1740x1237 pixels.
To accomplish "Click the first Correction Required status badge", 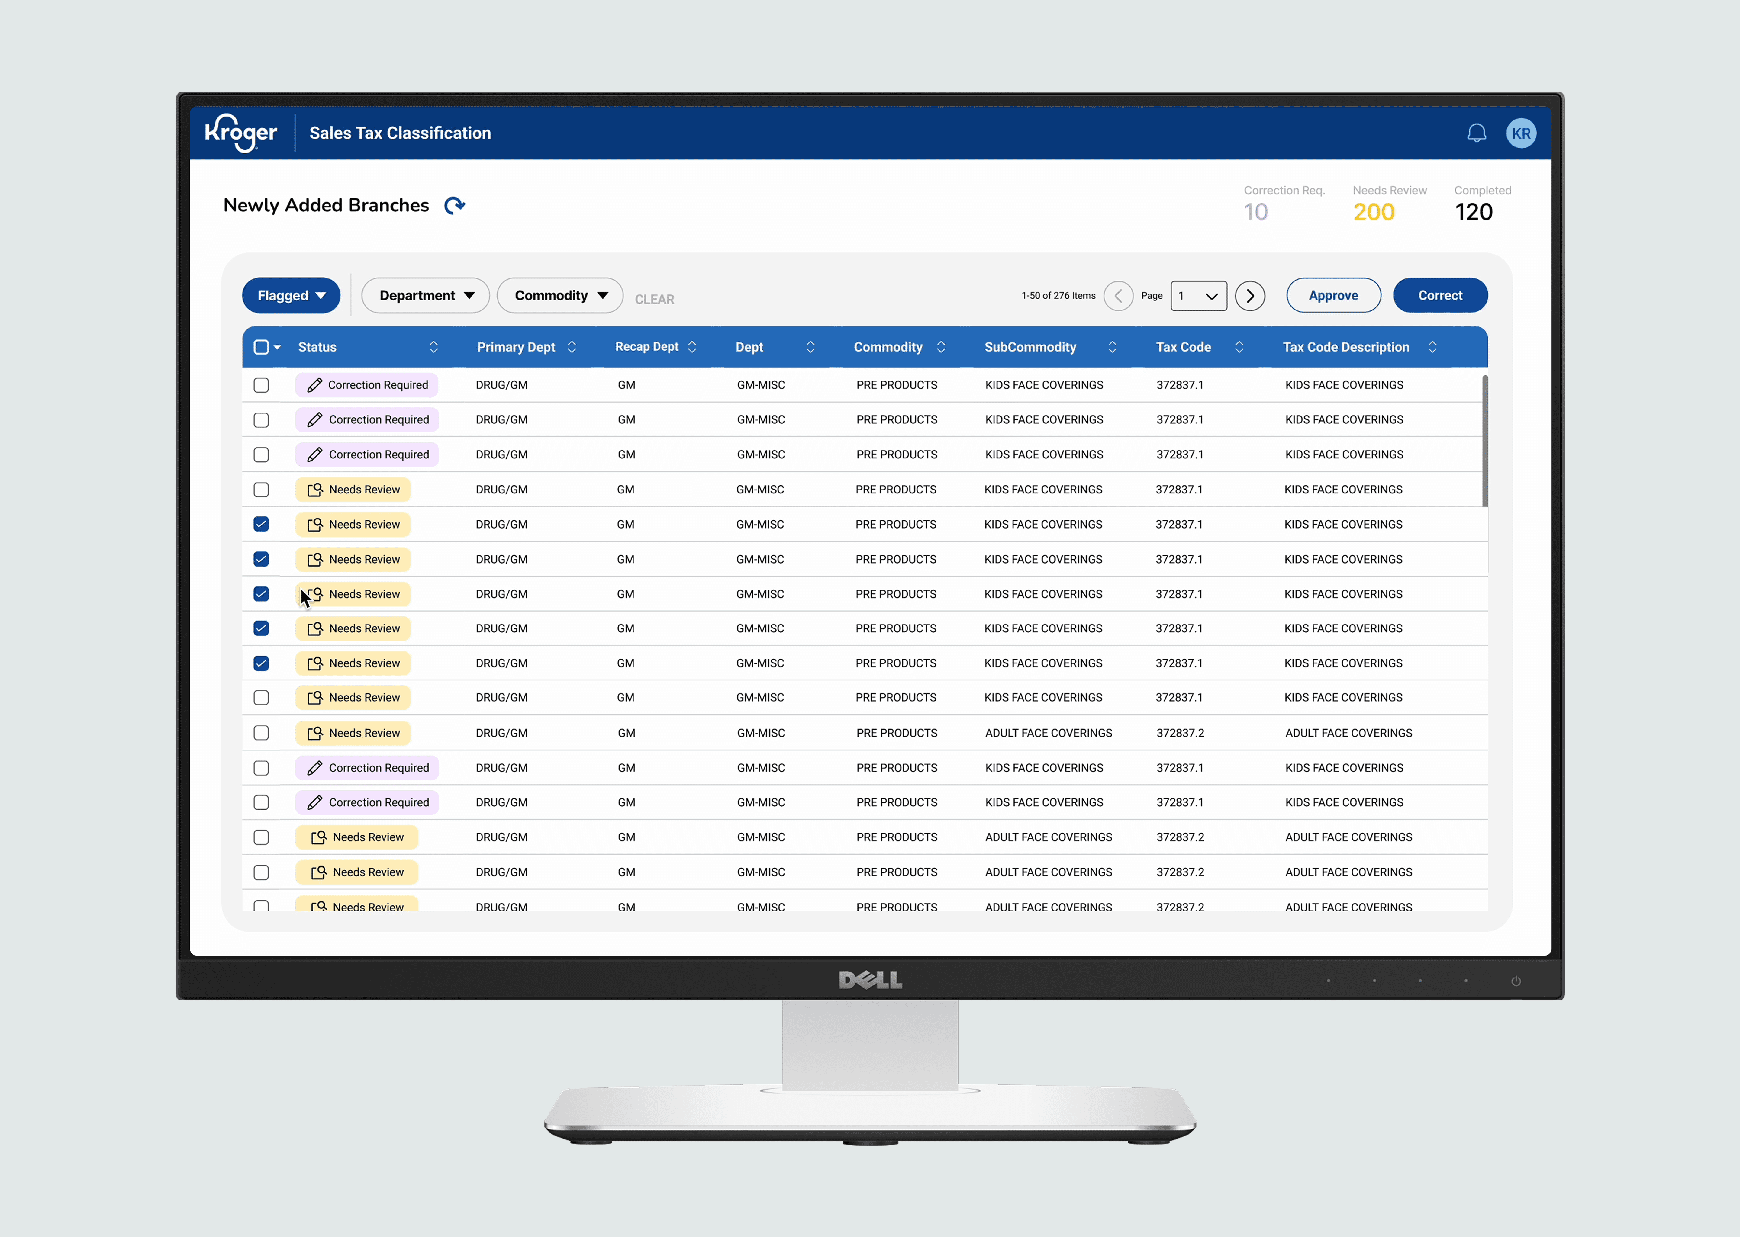I will pyautogui.click(x=366, y=385).
